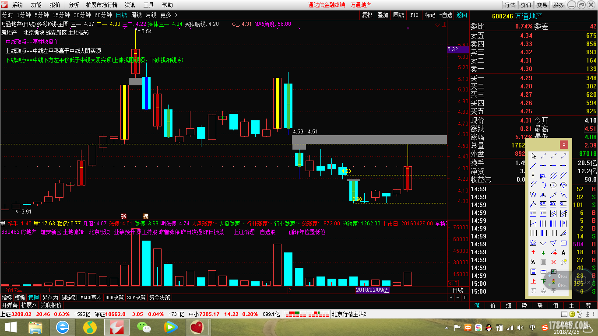
Task: Click the plus zoom-in chart button
Action: tap(451, 297)
